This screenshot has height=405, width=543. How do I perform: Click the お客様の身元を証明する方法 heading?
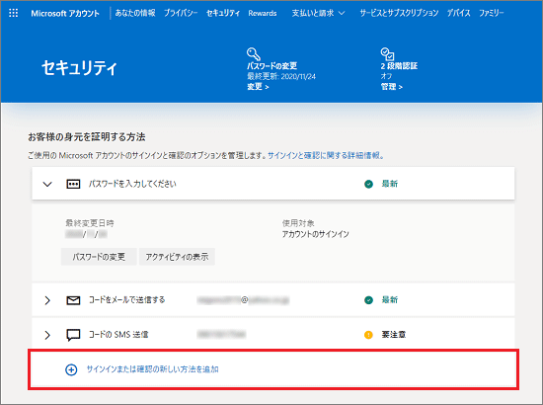[x=87, y=137]
